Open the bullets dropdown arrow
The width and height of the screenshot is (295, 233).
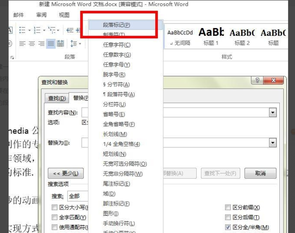click(x=29, y=30)
